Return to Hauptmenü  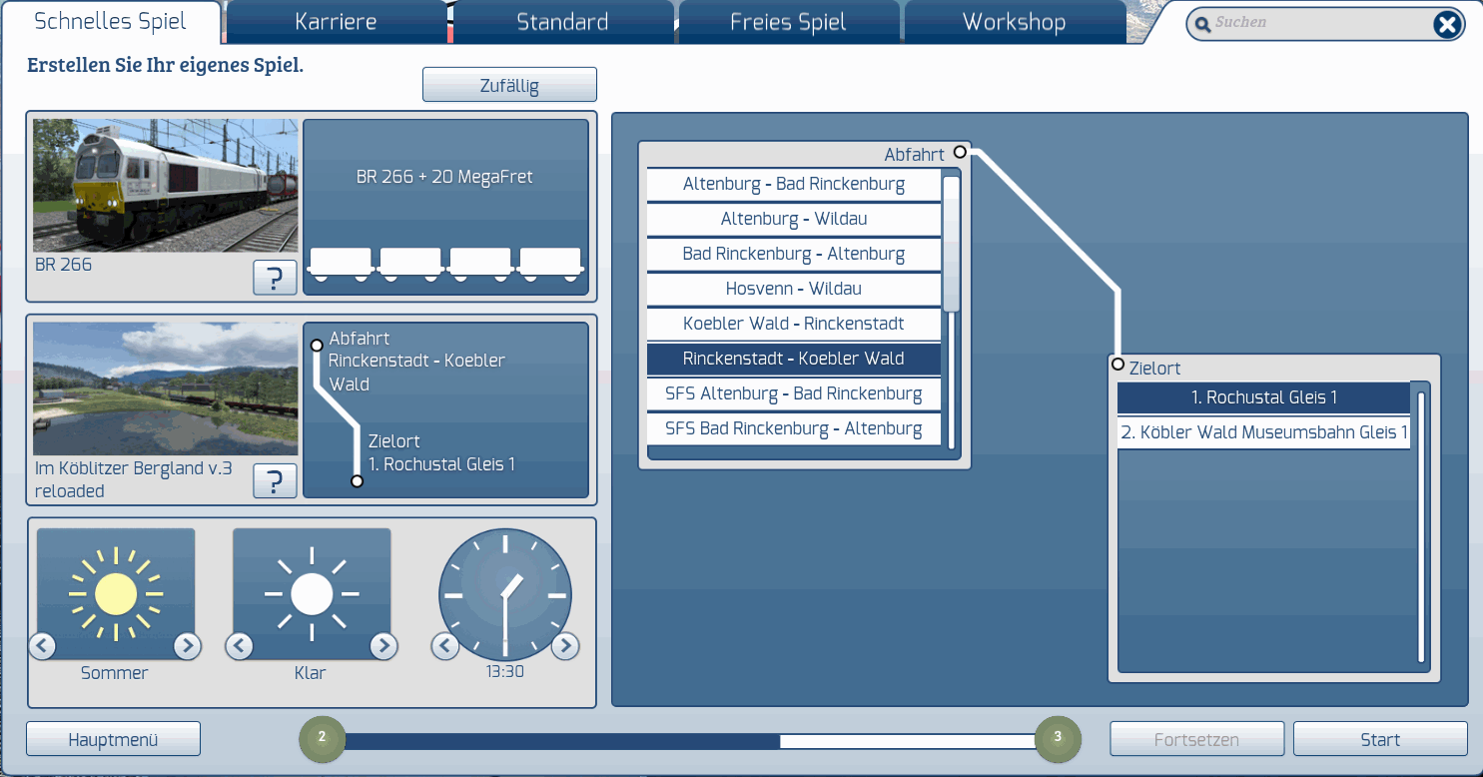click(113, 739)
